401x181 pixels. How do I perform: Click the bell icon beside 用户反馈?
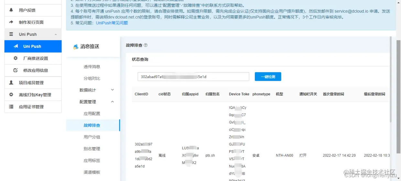11,10
